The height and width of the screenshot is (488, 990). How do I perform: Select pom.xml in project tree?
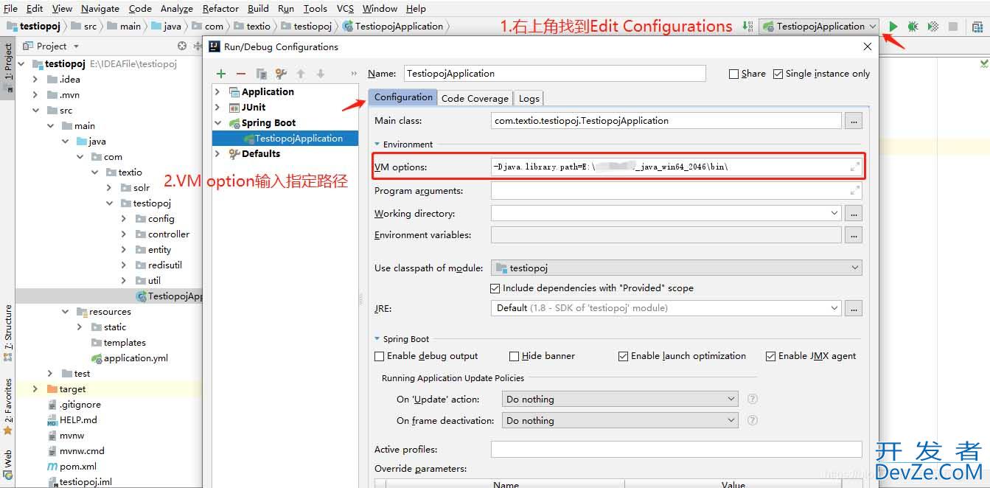(77, 467)
